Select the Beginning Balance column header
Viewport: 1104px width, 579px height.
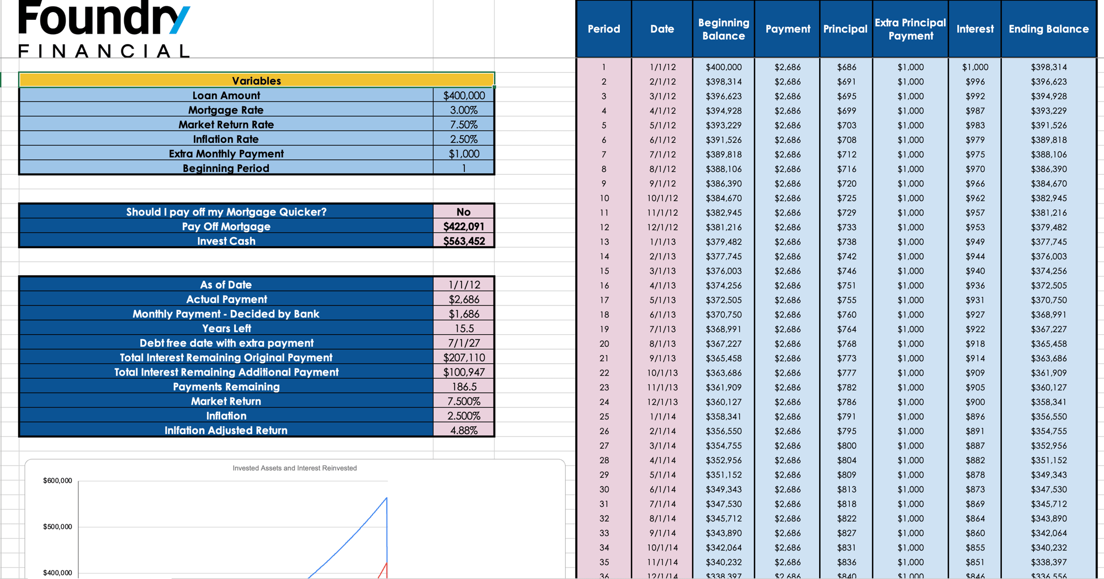(x=723, y=29)
